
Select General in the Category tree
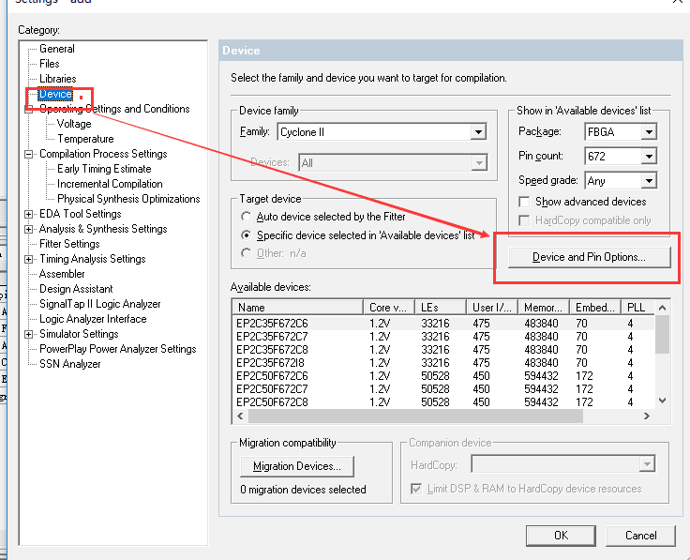click(x=57, y=49)
